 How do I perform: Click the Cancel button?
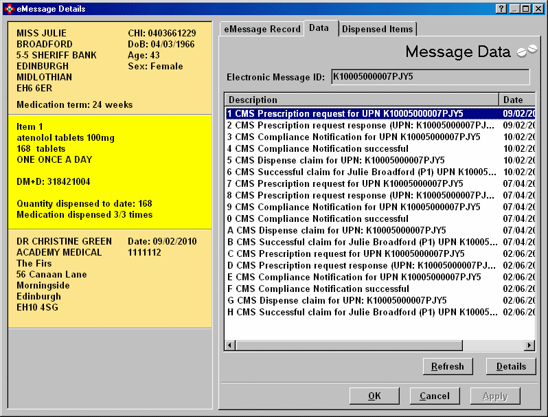coord(435,396)
